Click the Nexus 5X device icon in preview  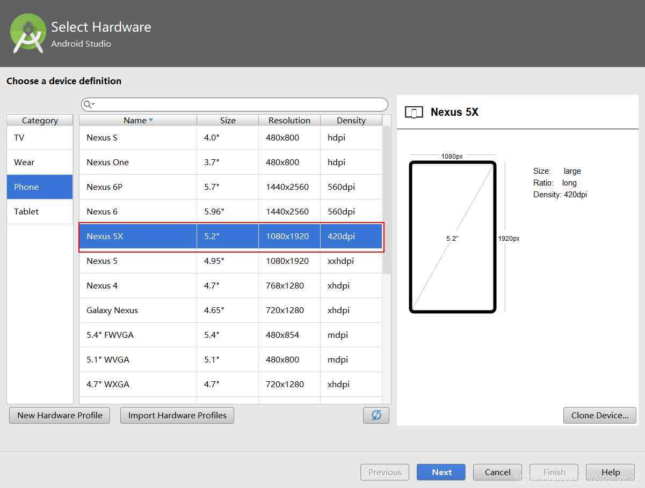click(x=414, y=113)
